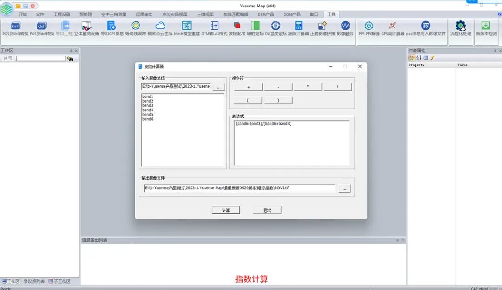Insert the division operator button
Viewport: 502px width, 290px height.
[x=337, y=87]
